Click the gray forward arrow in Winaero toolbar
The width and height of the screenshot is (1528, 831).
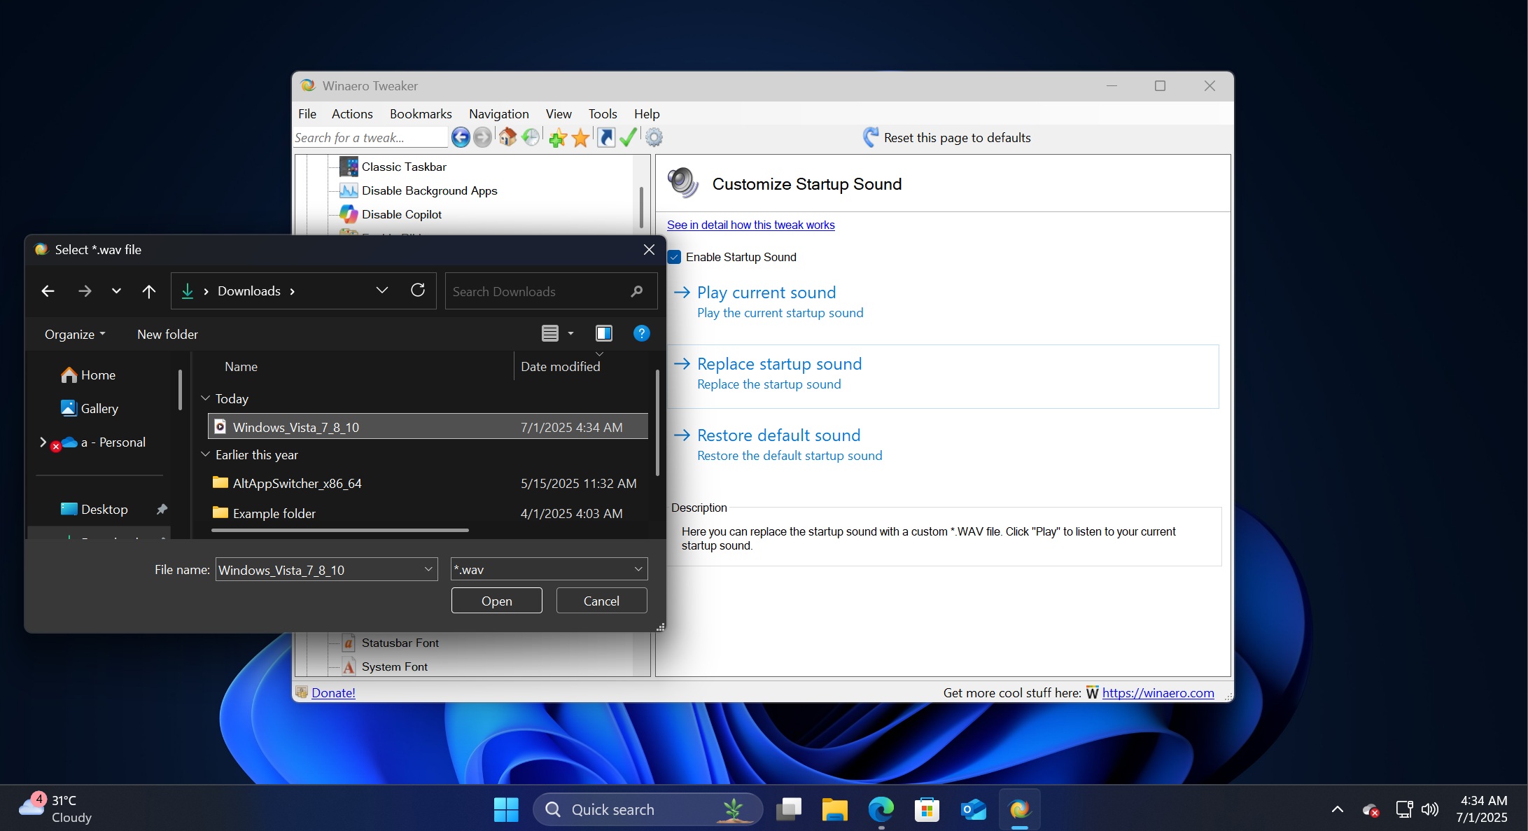coord(482,137)
